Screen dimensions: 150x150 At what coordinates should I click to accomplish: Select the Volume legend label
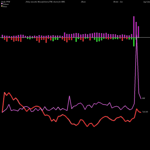[x=6, y=4]
